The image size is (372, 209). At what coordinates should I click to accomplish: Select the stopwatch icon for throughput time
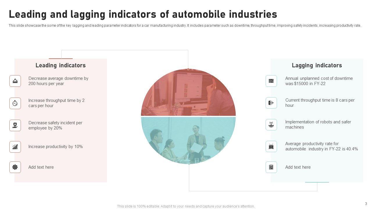[15, 103]
